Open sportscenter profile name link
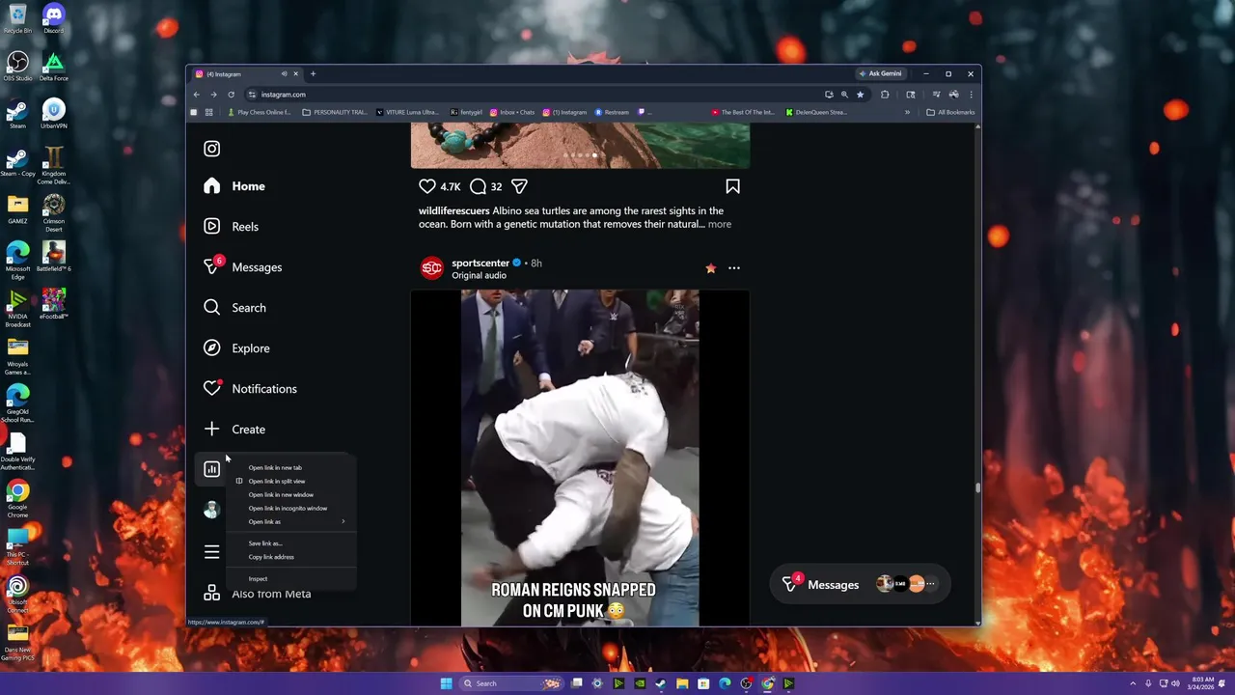1235x695 pixels. [x=480, y=263]
